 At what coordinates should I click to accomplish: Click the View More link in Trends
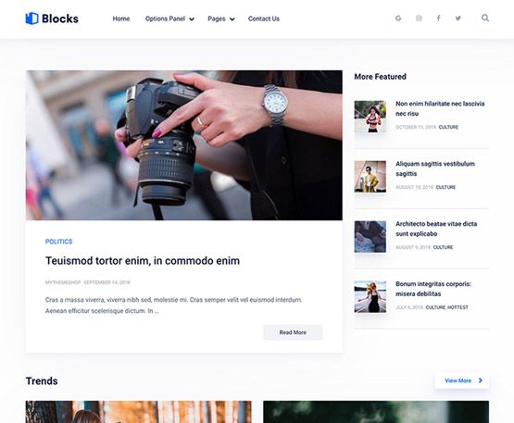coord(461,380)
